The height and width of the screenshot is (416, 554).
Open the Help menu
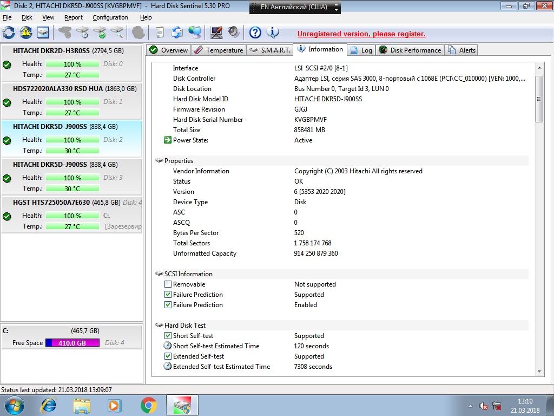pos(146,17)
